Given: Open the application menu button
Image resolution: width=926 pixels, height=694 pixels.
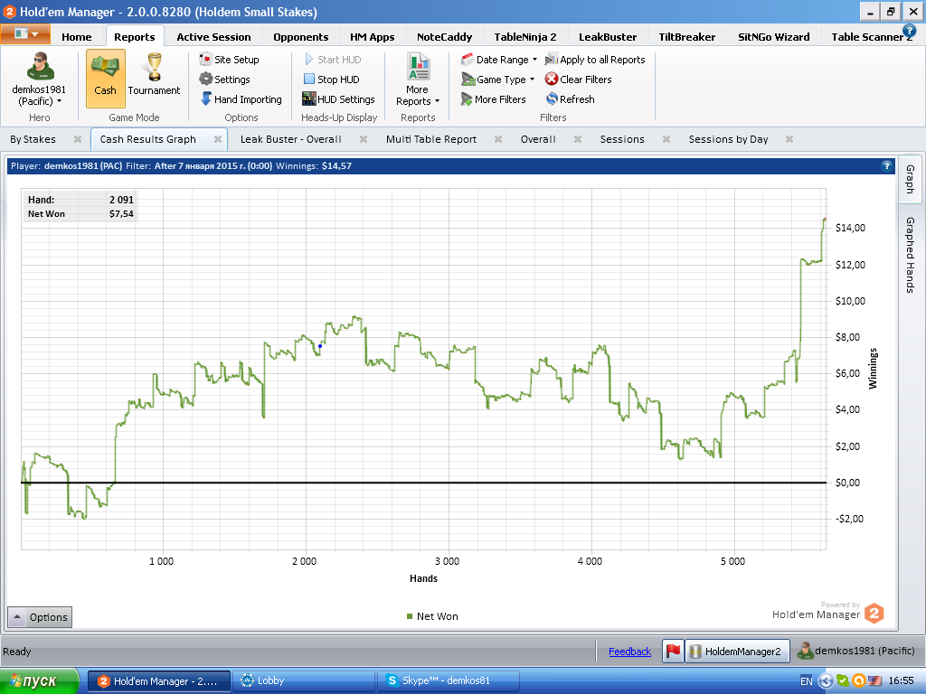Looking at the screenshot, I should click(24, 34).
